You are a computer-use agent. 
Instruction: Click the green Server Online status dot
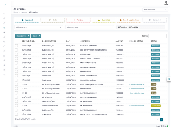click(x=167, y=126)
